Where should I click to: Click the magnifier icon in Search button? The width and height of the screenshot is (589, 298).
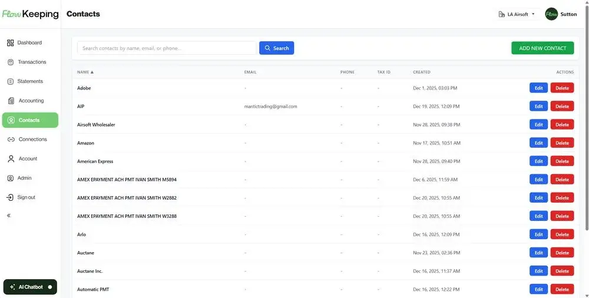click(x=267, y=48)
